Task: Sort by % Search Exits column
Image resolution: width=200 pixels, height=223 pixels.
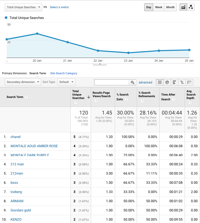Action: (x=122, y=97)
